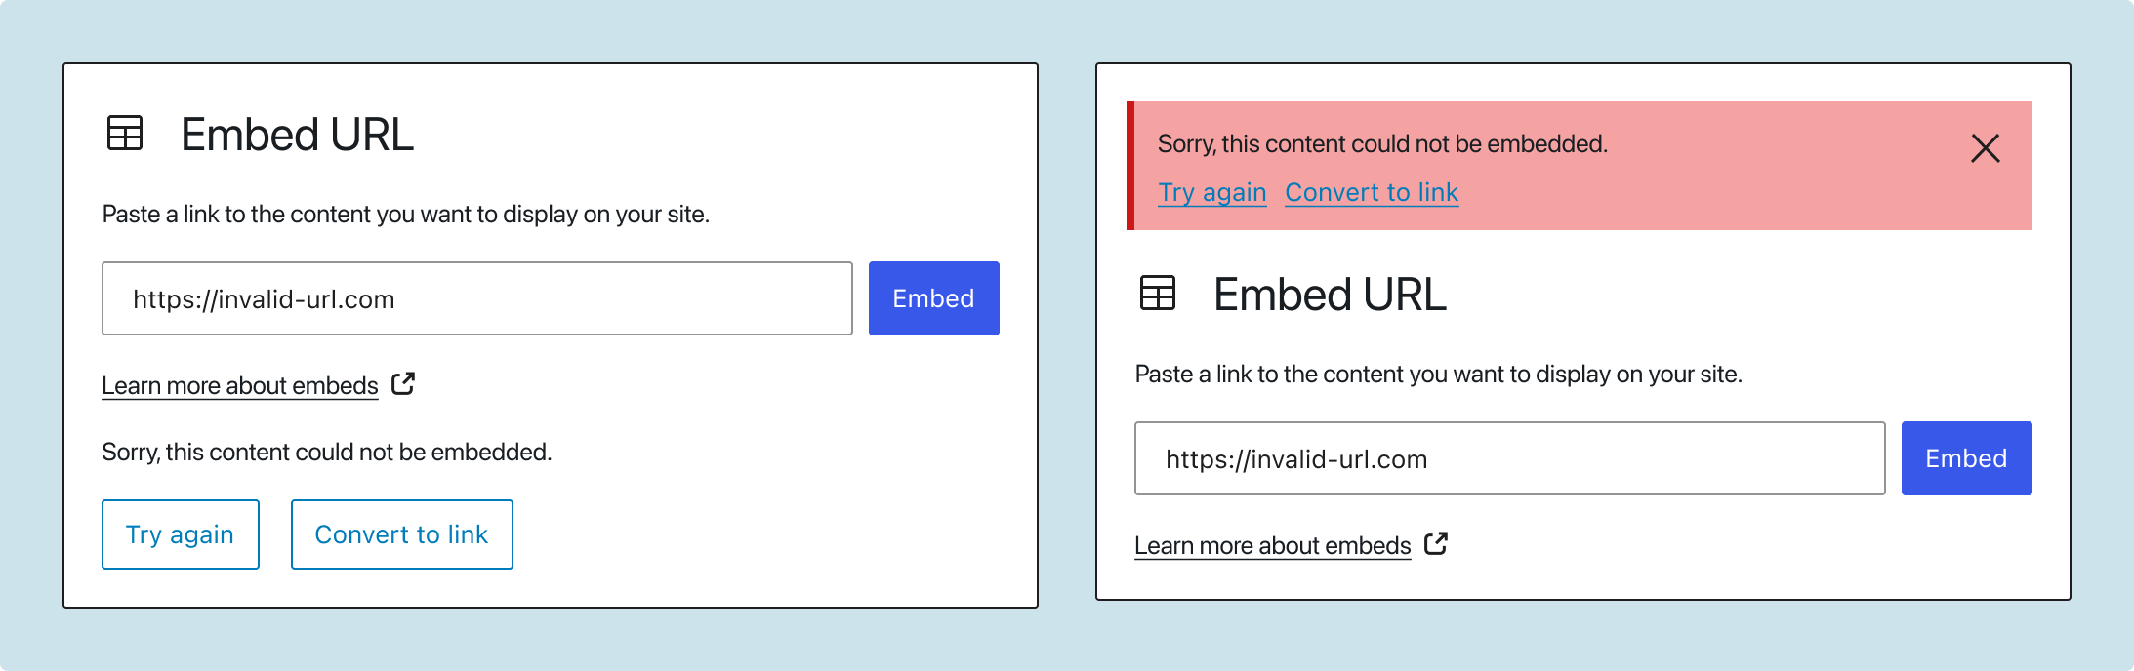Screen dimensions: 2134x671
Task: Click the table glyph inside the right embed icon
Action: pos(1158,294)
